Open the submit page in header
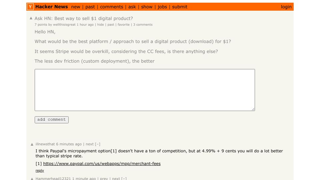 tap(180, 7)
